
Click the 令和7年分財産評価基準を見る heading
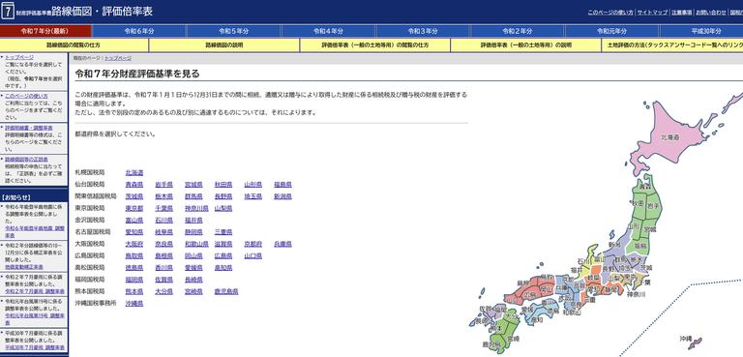point(137,74)
